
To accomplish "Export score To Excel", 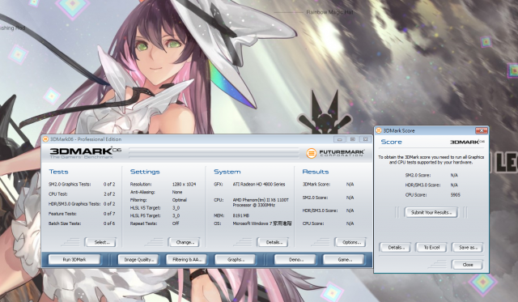I will [431, 248].
